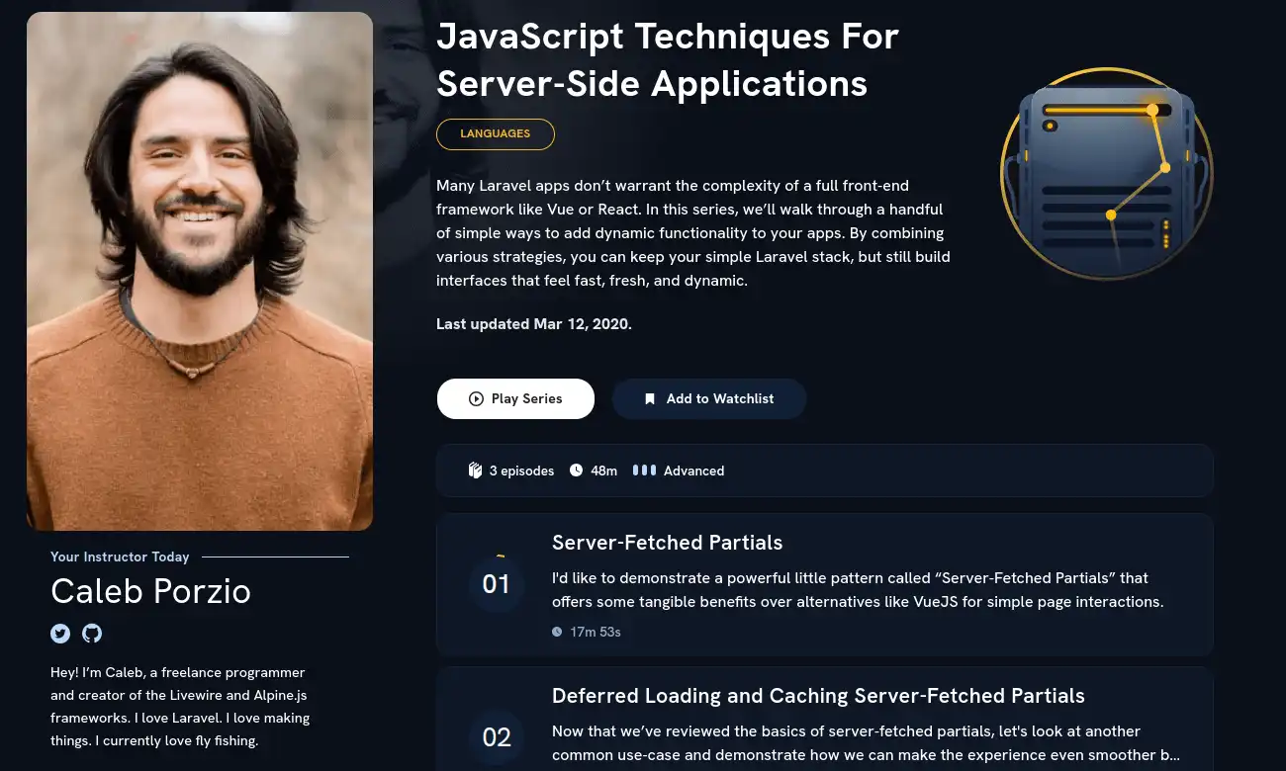This screenshot has height=771, width=1286.
Task: Add the series to Watchlist
Action: pyautogui.click(x=709, y=399)
